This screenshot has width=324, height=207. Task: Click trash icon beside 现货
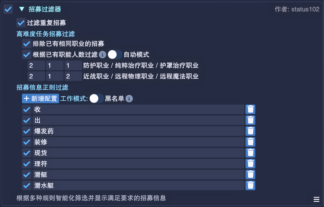250,153
